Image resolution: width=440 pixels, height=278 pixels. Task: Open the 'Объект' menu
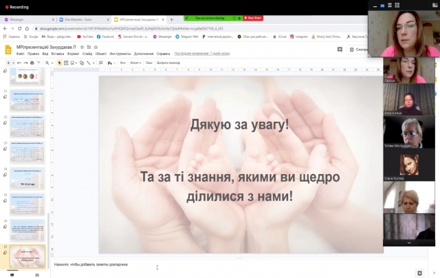pos(101,54)
